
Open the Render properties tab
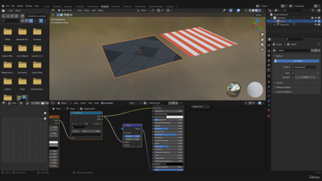point(269,51)
